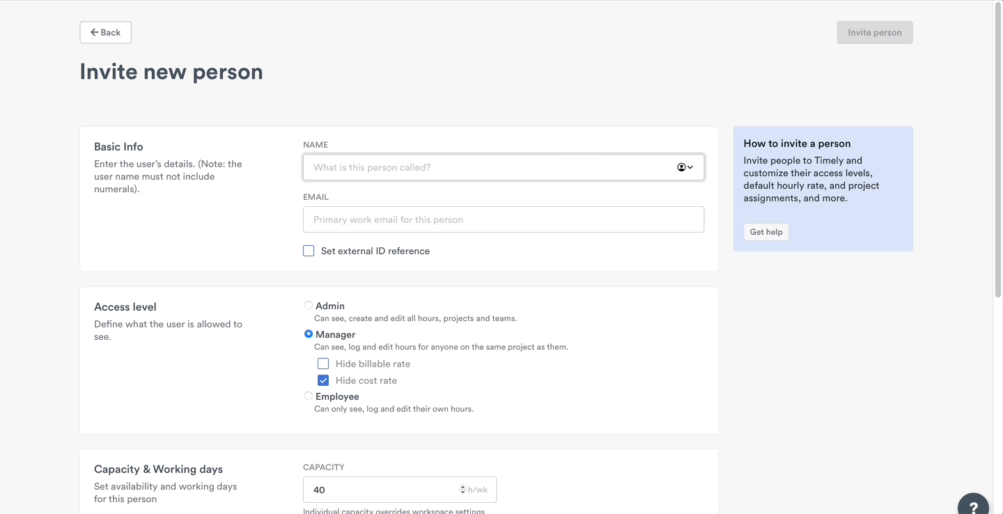Go back using the Back button

coord(105,32)
